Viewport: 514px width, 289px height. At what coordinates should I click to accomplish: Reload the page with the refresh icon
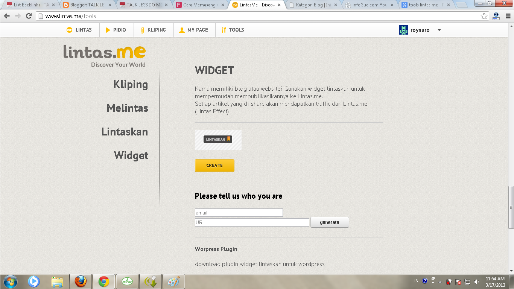coord(29,16)
